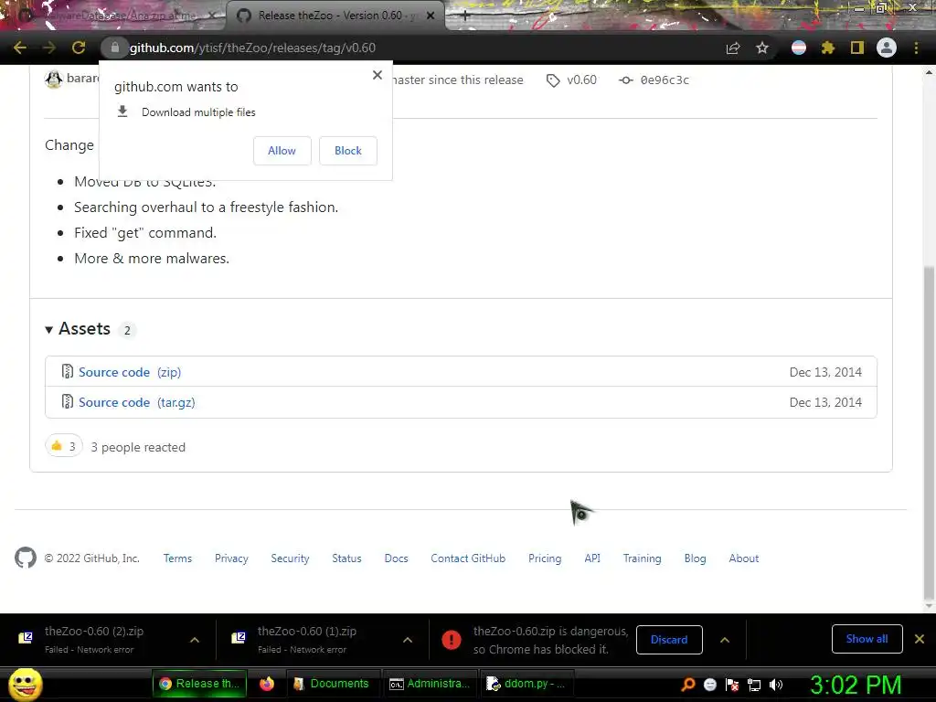Expand options next to the Discard button
This screenshot has height=702, width=936.
725,640
